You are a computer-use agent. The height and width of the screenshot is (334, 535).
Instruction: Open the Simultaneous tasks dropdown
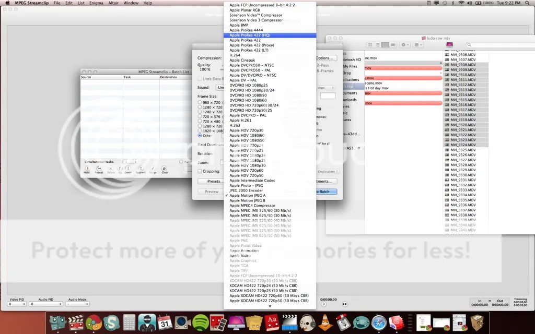pyautogui.click(x=130, y=162)
